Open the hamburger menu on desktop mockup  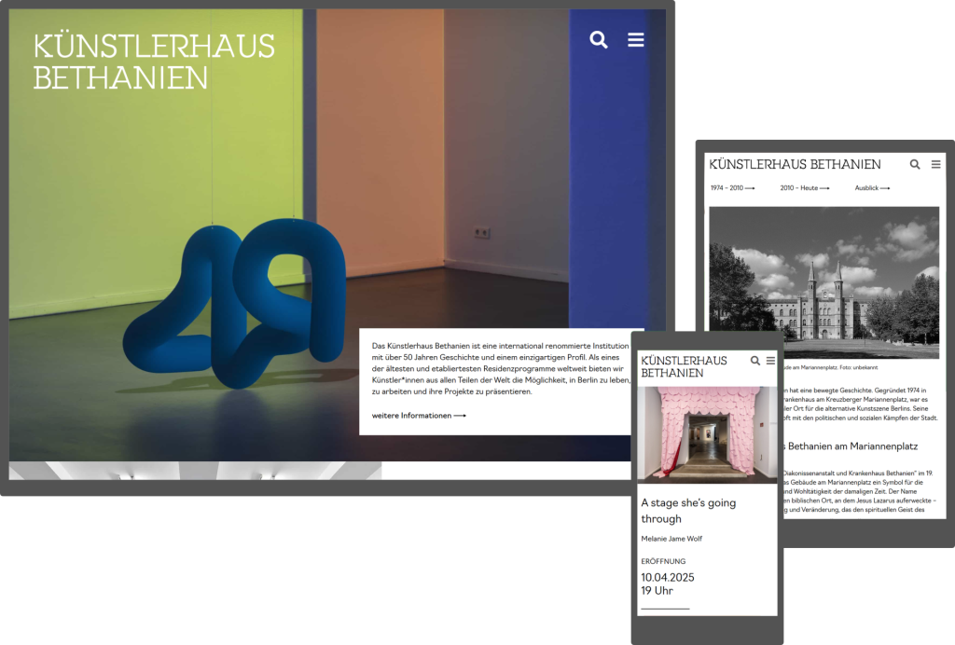click(x=636, y=39)
